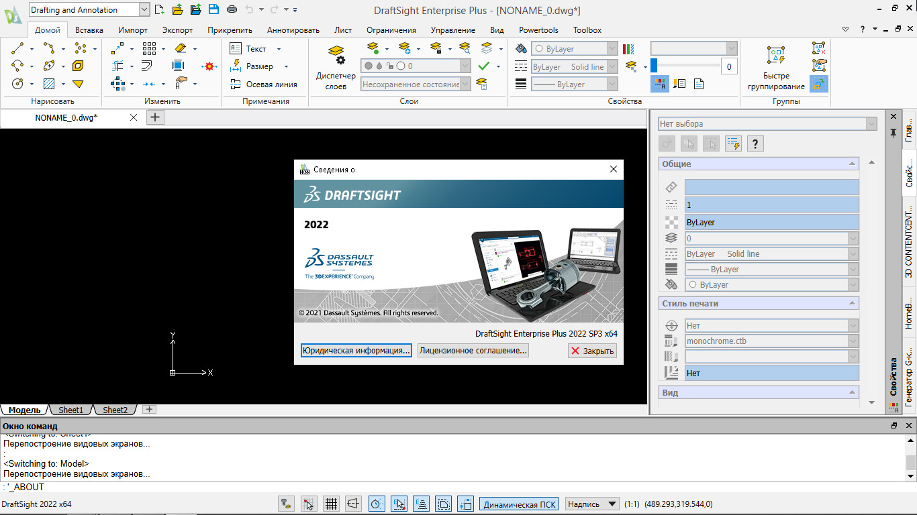Toggle Snap mode in status bar
The image size is (917, 515).
click(308, 504)
